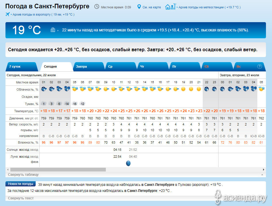The image size is (272, 206).
Task: Click the clear sun icon at hour 21
Action: [x=199, y=89]
